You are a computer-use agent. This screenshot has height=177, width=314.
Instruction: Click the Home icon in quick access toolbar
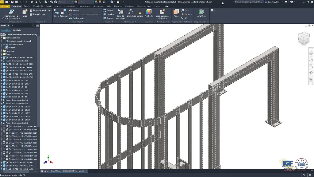(32, 2)
